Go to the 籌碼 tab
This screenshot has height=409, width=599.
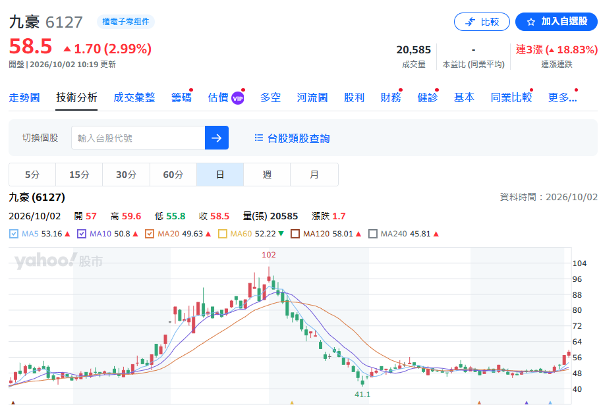point(181,97)
